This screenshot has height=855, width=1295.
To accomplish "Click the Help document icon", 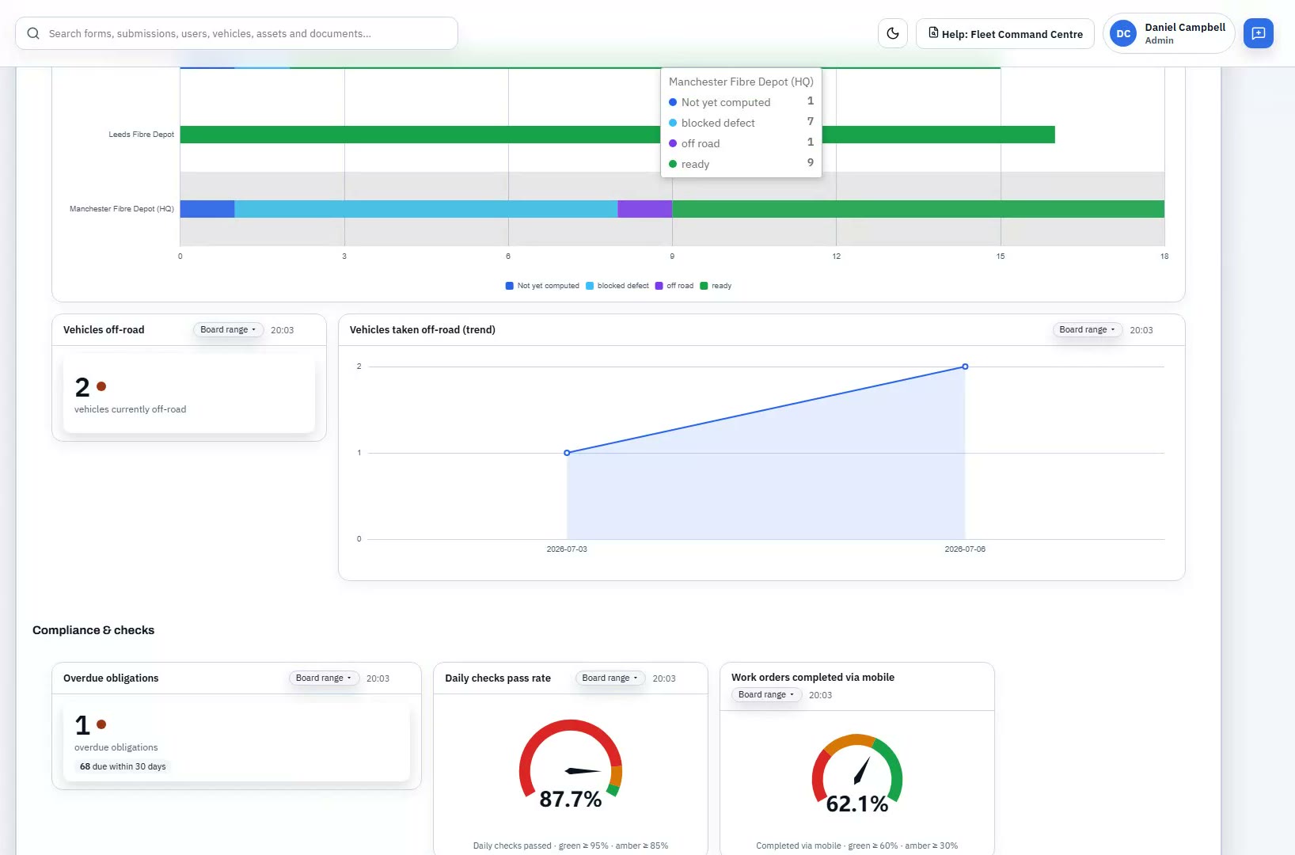I will coord(933,33).
